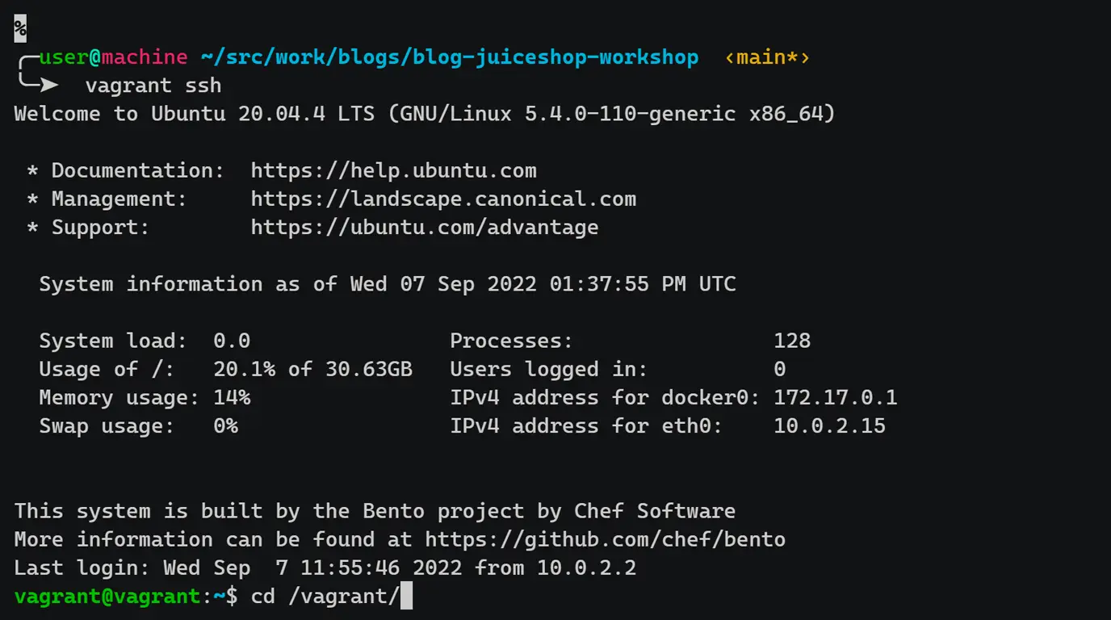1111x620 pixels.
Task: Click the eth0 IP address 10.0.2.15
Action: 829,425
